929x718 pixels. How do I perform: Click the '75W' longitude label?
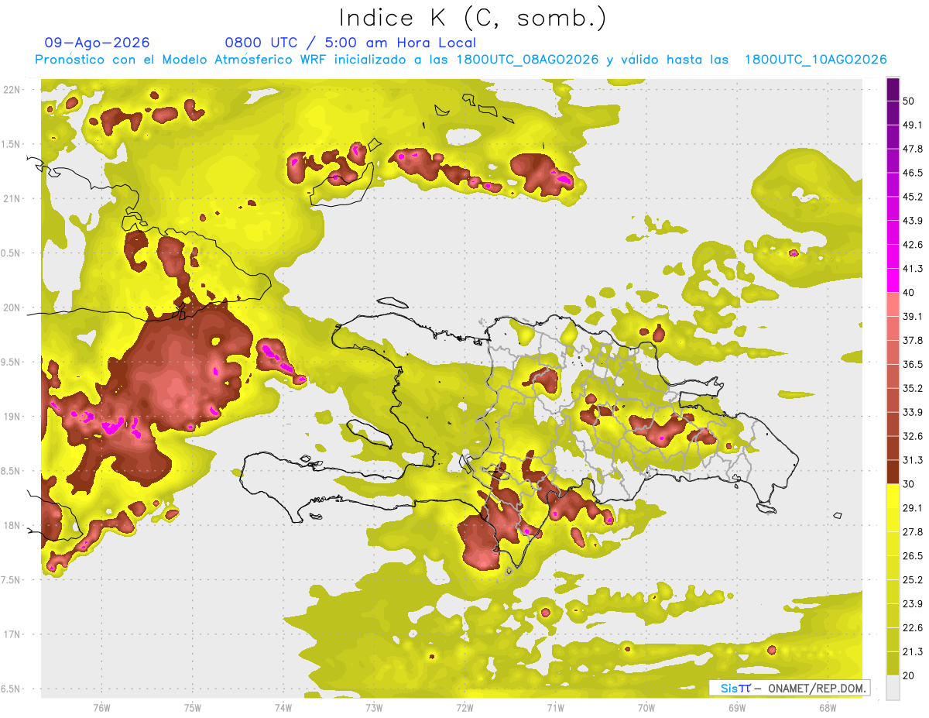click(192, 707)
